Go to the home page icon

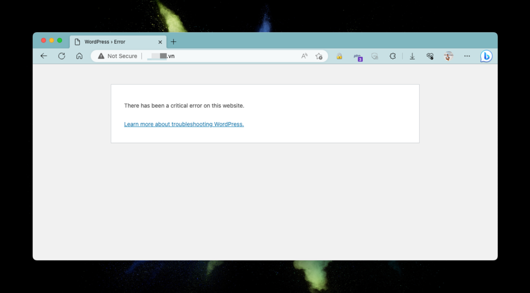point(79,56)
